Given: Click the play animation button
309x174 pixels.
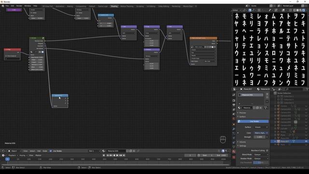Looking at the screenshot, I should (117, 156).
